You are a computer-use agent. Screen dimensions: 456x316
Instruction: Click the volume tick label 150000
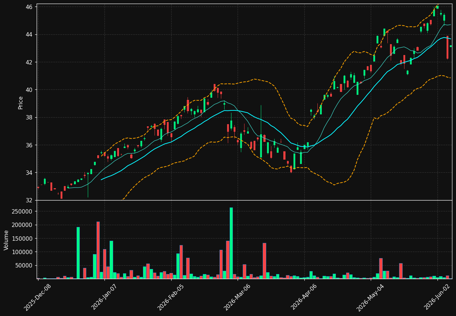(x=22, y=239)
